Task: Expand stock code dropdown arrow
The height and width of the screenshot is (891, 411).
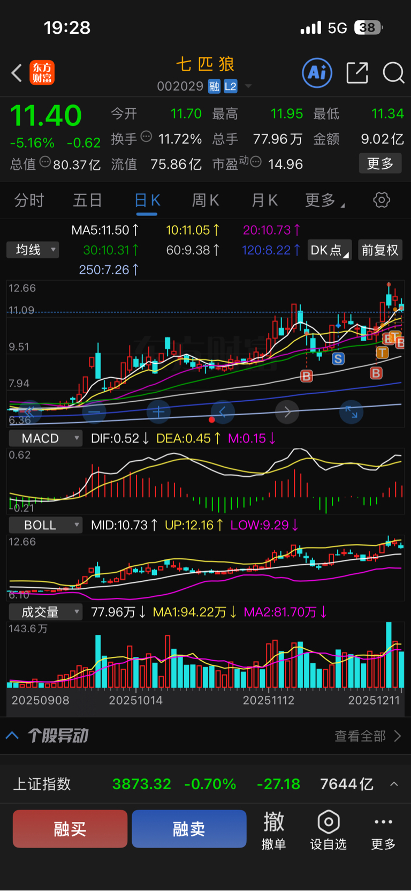Action: point(248,86)
